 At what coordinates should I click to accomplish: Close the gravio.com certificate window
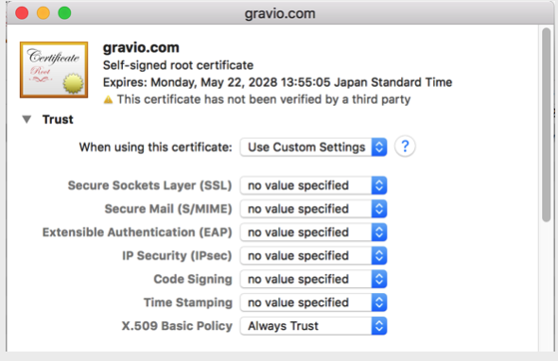22,13
